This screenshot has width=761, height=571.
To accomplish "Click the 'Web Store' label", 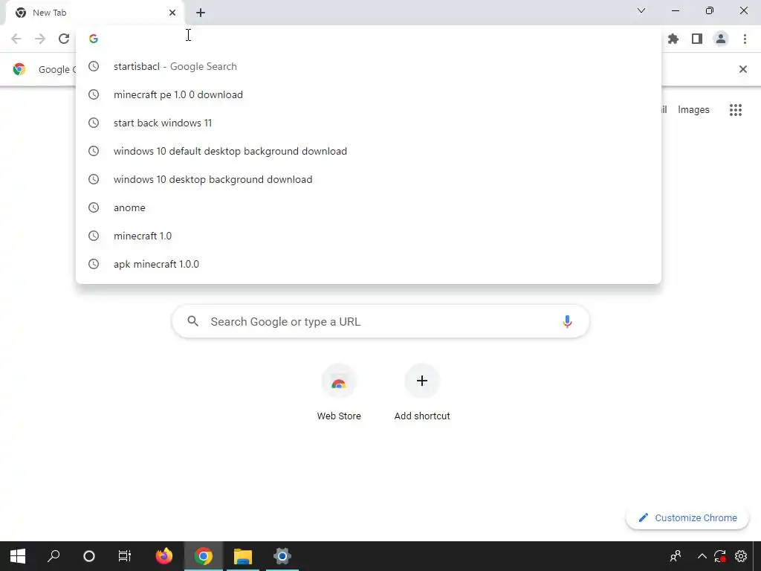I will pos(339,416).
